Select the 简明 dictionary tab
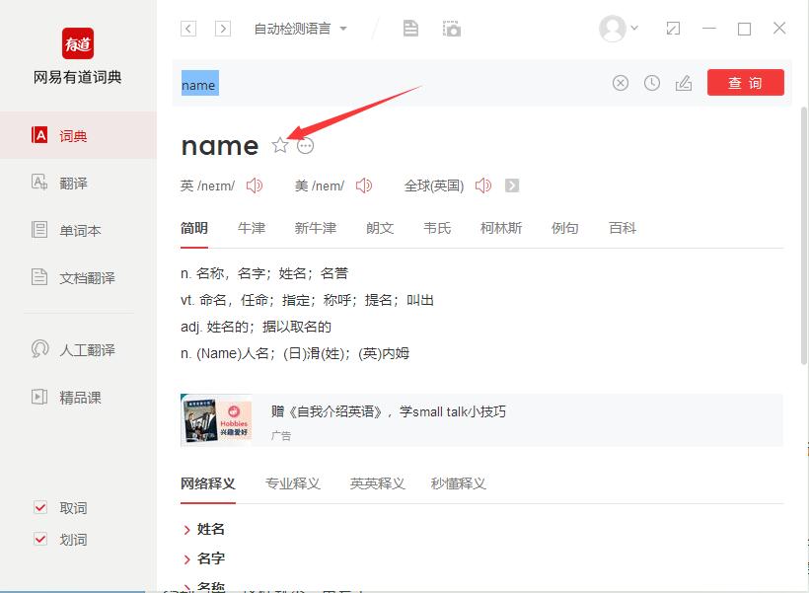This screenshot has width=809, height=593. click(x=194, y=228)
